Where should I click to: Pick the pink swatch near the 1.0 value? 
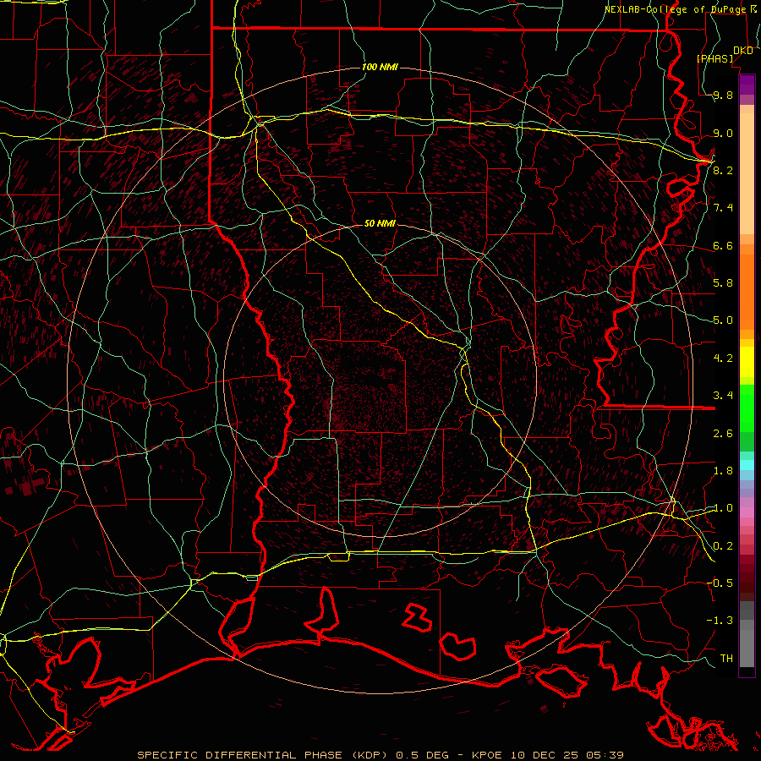pyautogui.click(x=747, y=512)
